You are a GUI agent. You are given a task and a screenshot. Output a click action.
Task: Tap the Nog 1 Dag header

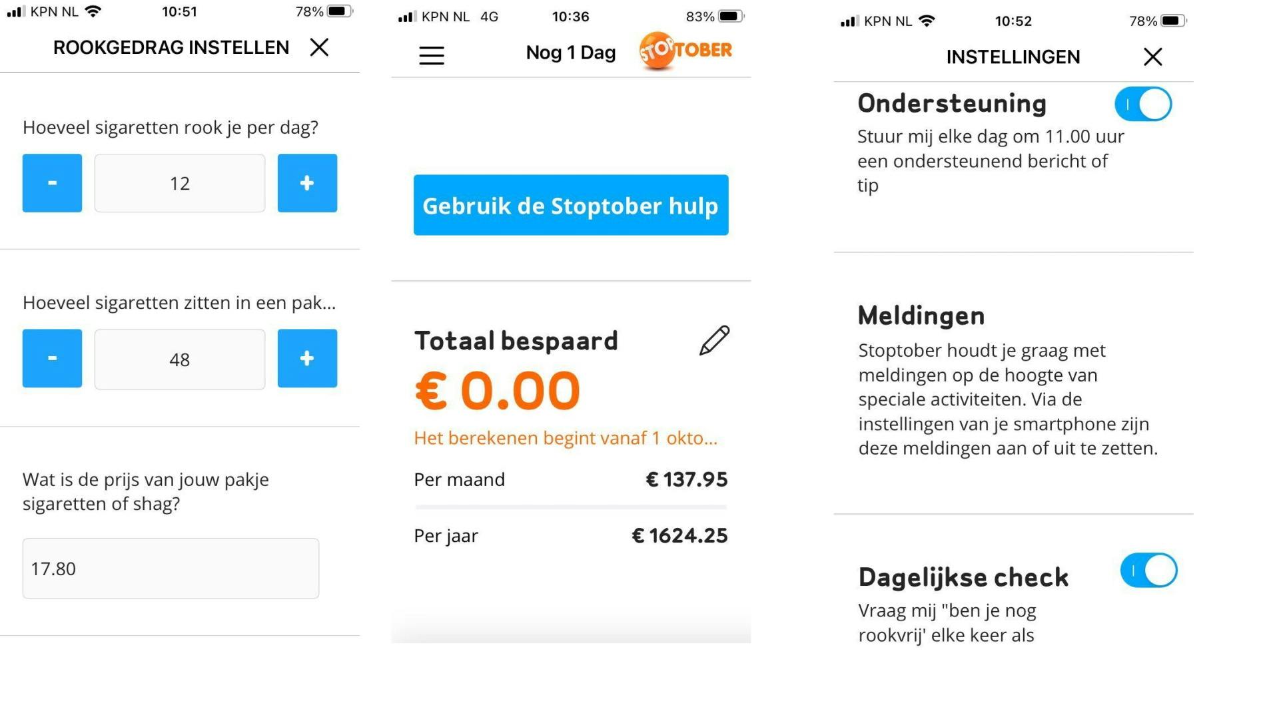coord(570,52)
